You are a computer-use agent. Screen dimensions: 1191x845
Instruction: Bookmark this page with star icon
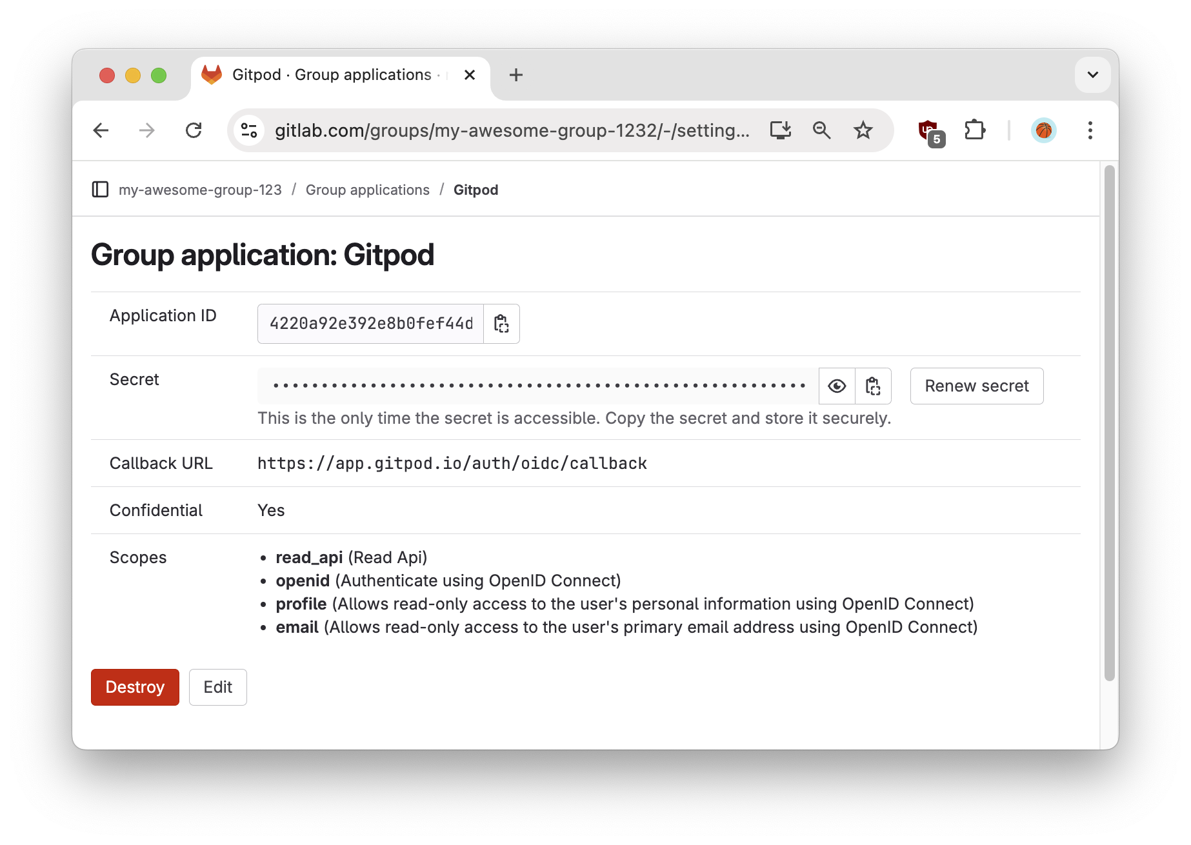coord(863,130)
